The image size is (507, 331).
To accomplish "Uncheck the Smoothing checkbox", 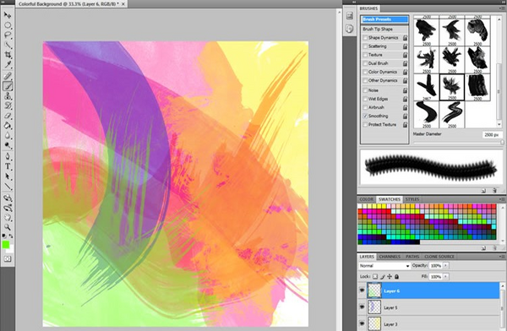I will pyautogui.click(x=365, y=116).
